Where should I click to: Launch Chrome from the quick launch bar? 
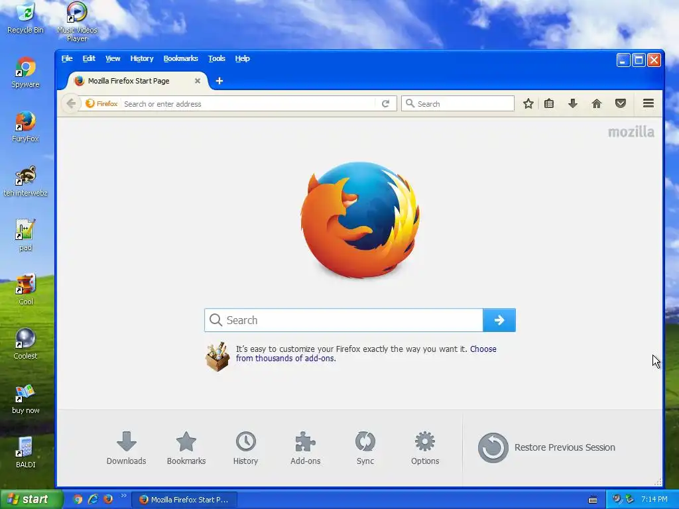[x=78, y=500]
